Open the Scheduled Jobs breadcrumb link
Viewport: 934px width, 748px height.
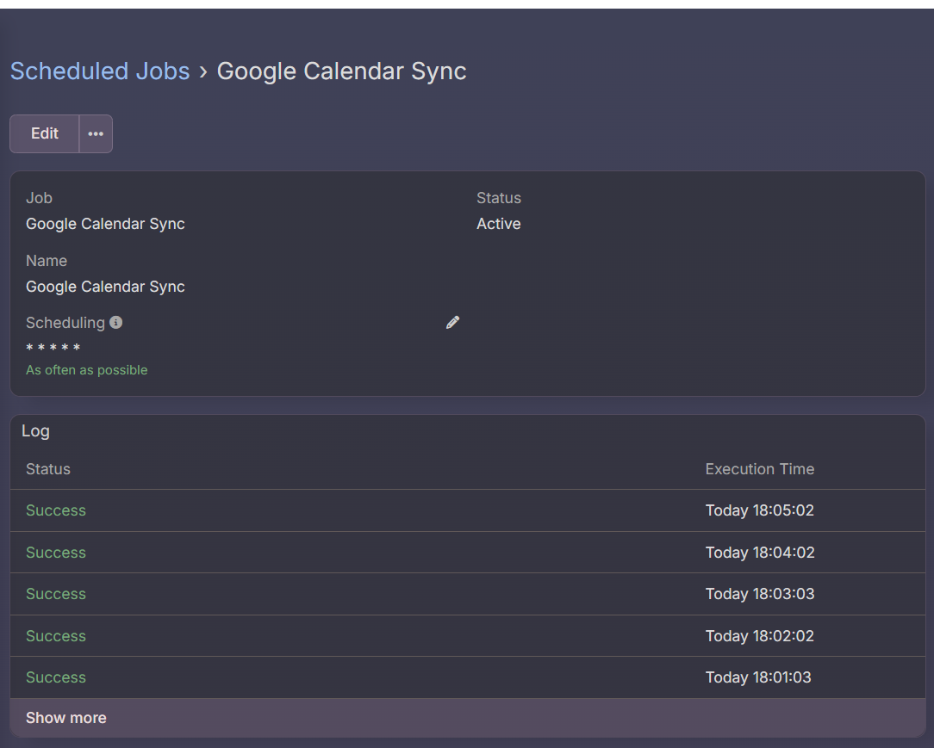pyautogui.click(x=100, y=71)
